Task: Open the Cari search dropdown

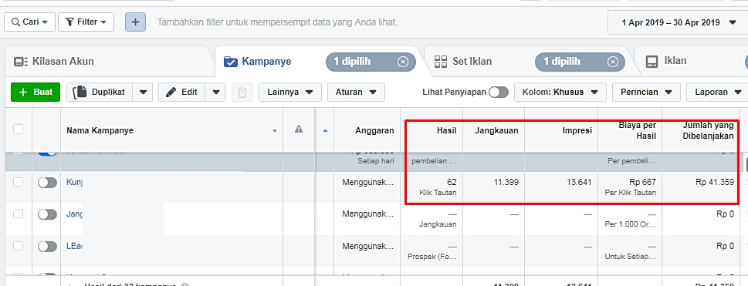Action: coord(29,22)
